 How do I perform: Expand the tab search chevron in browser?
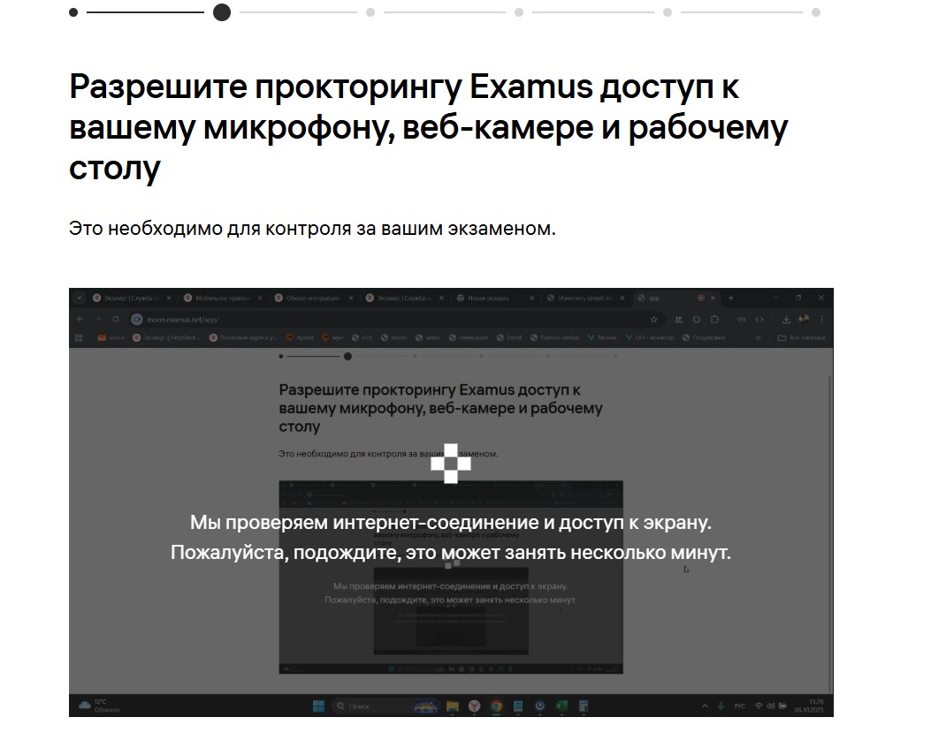pos(79,298)
